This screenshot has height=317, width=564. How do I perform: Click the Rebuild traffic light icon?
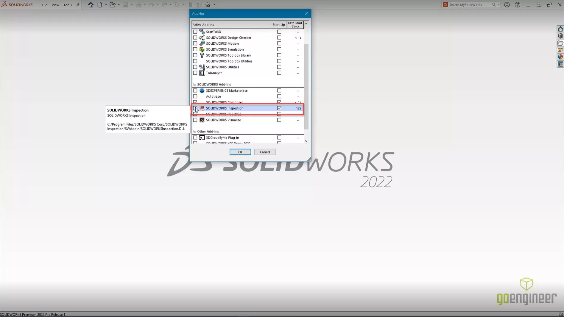tap(190, 5)
